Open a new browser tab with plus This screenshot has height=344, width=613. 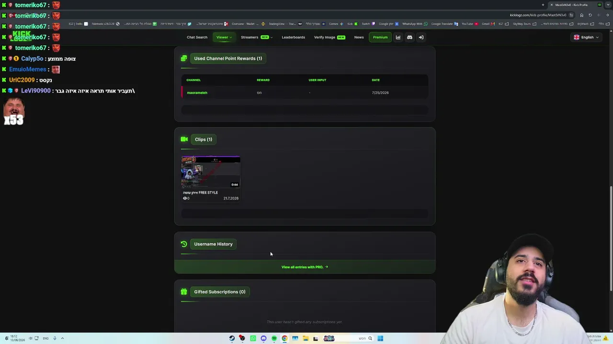(x=543, y=5)
